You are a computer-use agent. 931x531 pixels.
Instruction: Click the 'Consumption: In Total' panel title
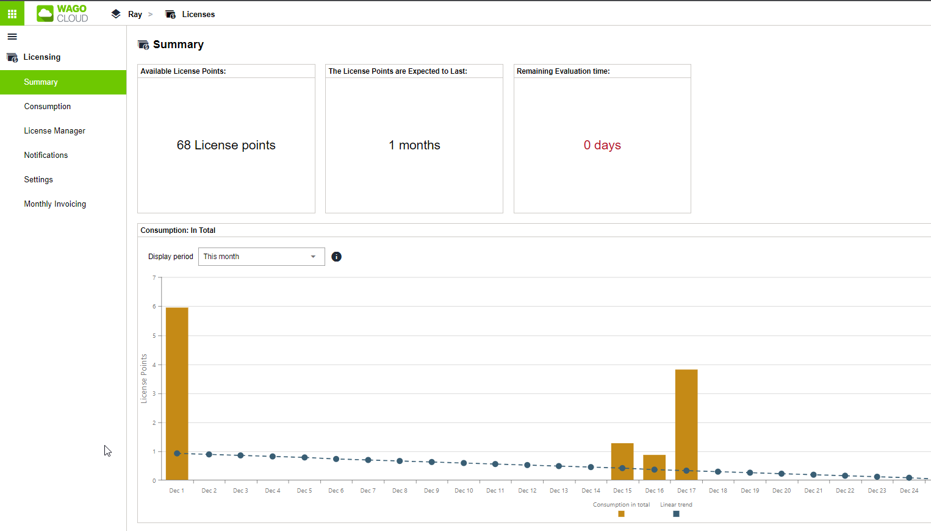click(x=178, y=230)
